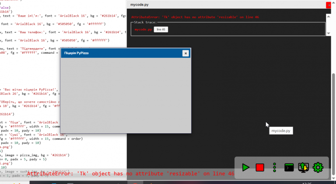
Task: Click code line with width = 15, command = order)
Action: (x=42, y=139)
